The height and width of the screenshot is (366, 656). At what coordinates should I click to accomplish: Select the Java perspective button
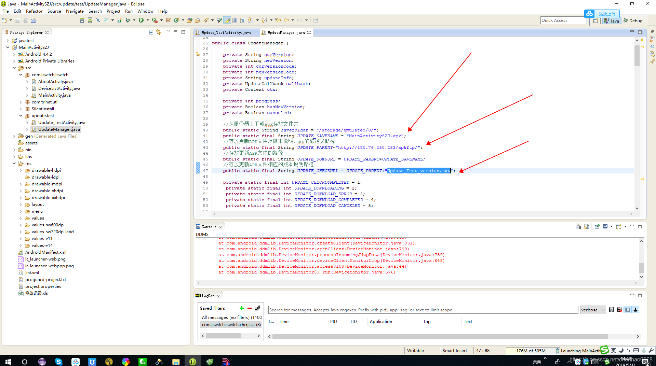click(x=611, y=21)
